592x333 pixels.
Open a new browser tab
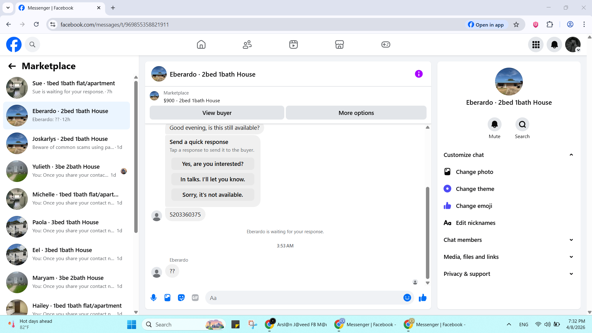113,8
